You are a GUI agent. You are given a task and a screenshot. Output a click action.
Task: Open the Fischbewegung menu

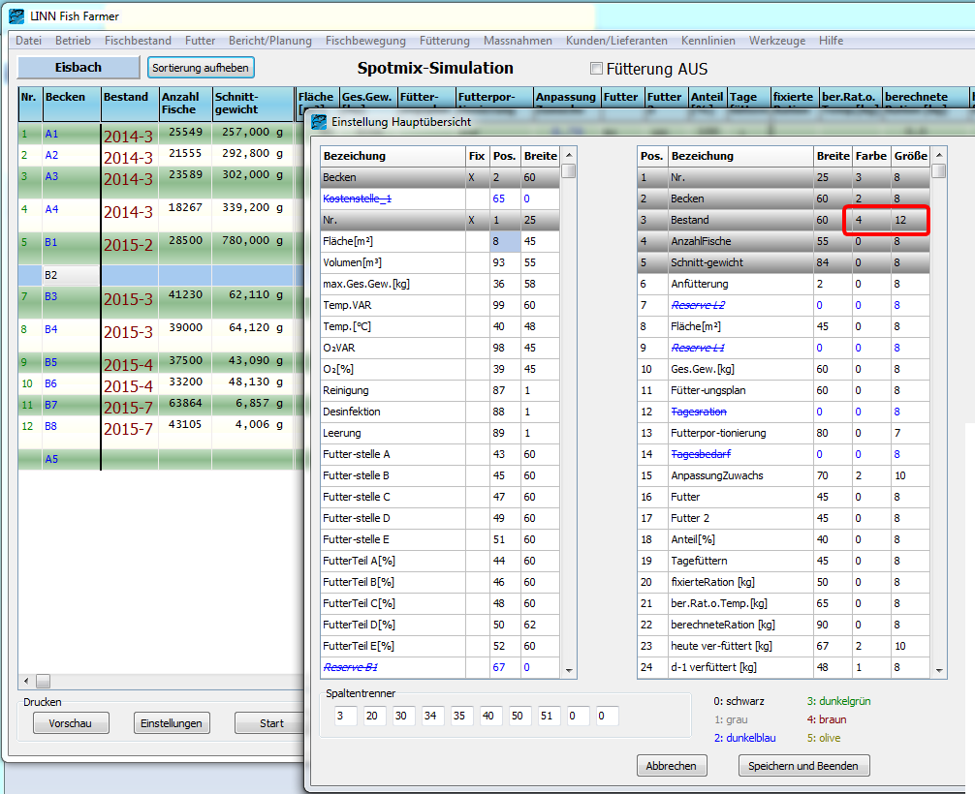point(365,41)
